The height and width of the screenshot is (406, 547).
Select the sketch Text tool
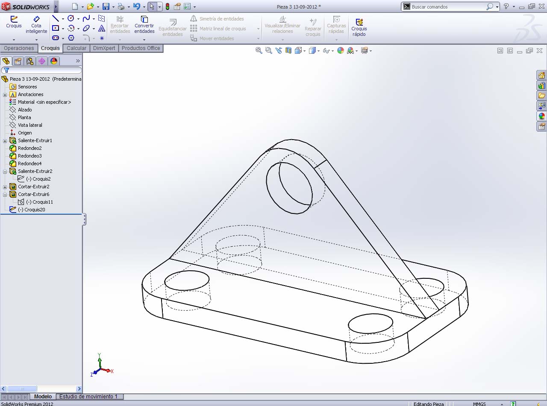102,28
